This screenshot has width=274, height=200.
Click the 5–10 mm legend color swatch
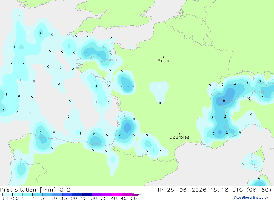point(47,195)
